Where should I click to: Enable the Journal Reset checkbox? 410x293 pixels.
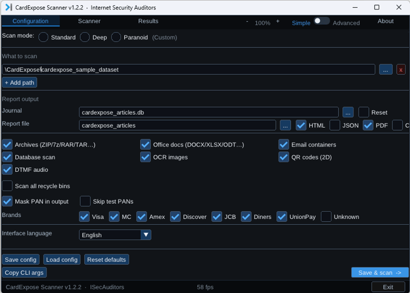point(363,112)
